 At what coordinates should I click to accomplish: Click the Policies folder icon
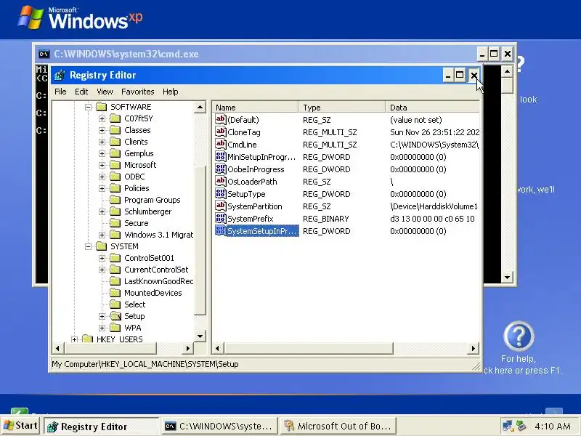tap(115, 188)
